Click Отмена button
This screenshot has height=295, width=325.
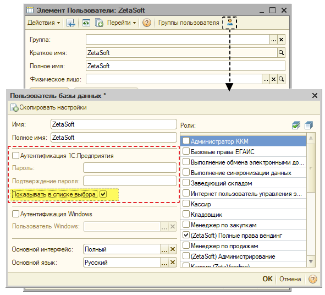click(290, 279)
